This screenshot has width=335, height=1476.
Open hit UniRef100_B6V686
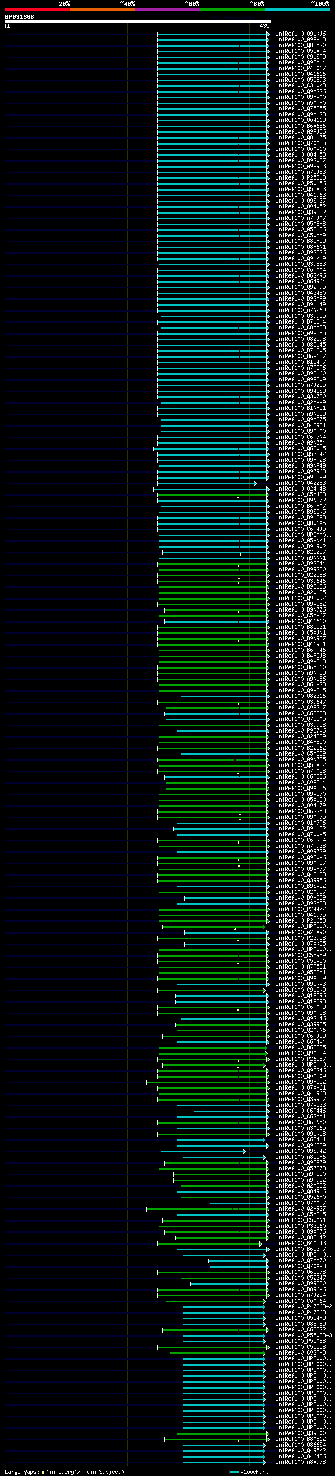(300, 127)
